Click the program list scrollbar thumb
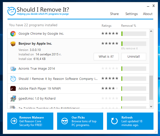Screen dimensions: 160x136 [151, 88]
